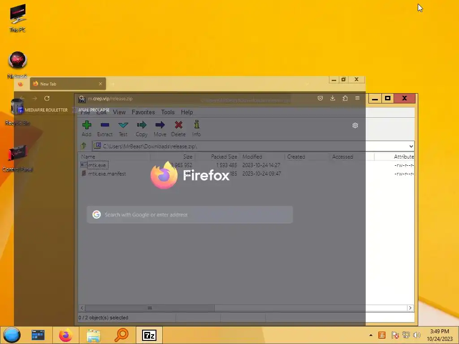Click the Start orb on taskbar
Image resolution: width=459 pixels, height=344 pixels.
pyautogui.click(x=12, y=335)
